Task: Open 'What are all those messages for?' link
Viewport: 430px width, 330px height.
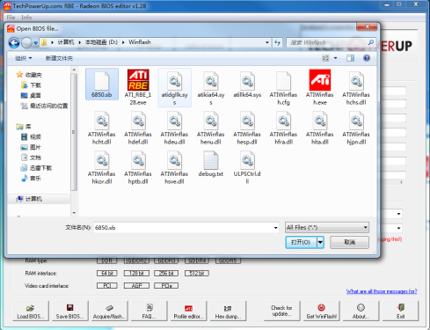Action: pos(382,291)
